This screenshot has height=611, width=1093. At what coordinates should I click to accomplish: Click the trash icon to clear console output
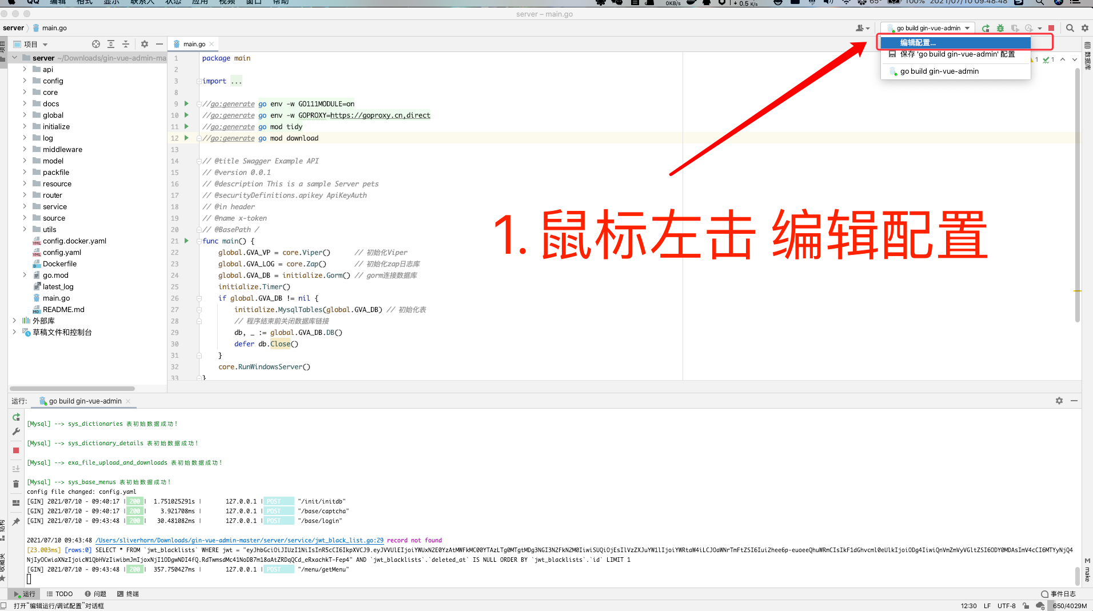pyautogui.click(x=16, y=484)
